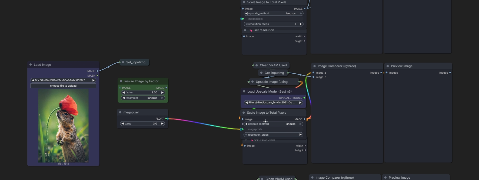Click choose file to upload button

pos(63,86)
